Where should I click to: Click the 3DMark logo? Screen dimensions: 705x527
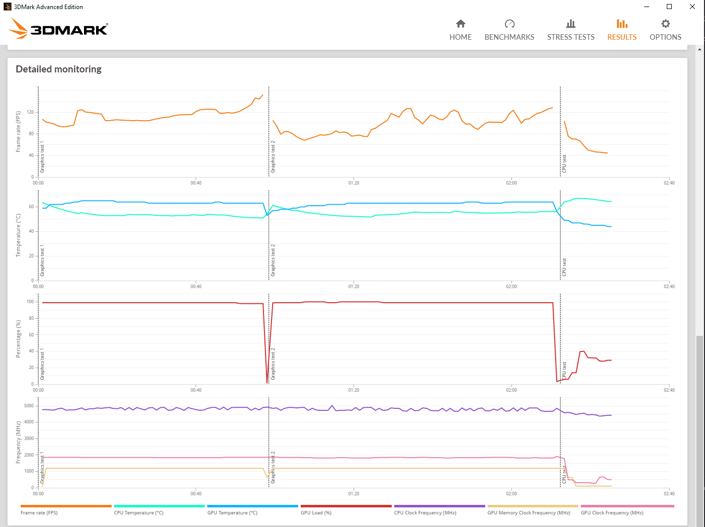pyautogui.click(x=58, y=29)
